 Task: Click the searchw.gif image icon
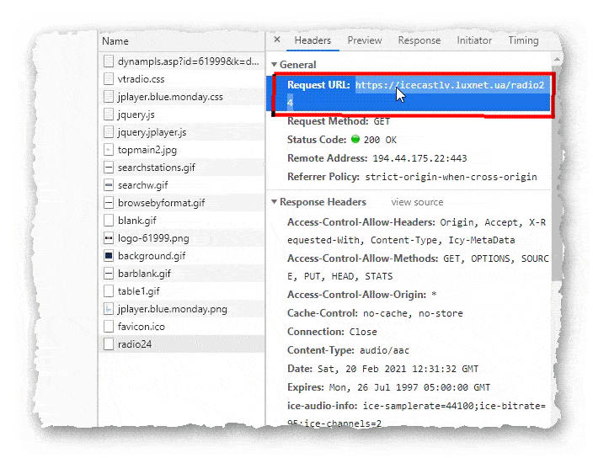[x=109, y=185]
